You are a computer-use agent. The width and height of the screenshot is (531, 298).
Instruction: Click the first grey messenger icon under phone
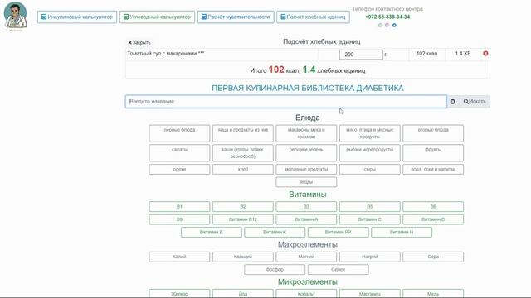tap(380, 26)
